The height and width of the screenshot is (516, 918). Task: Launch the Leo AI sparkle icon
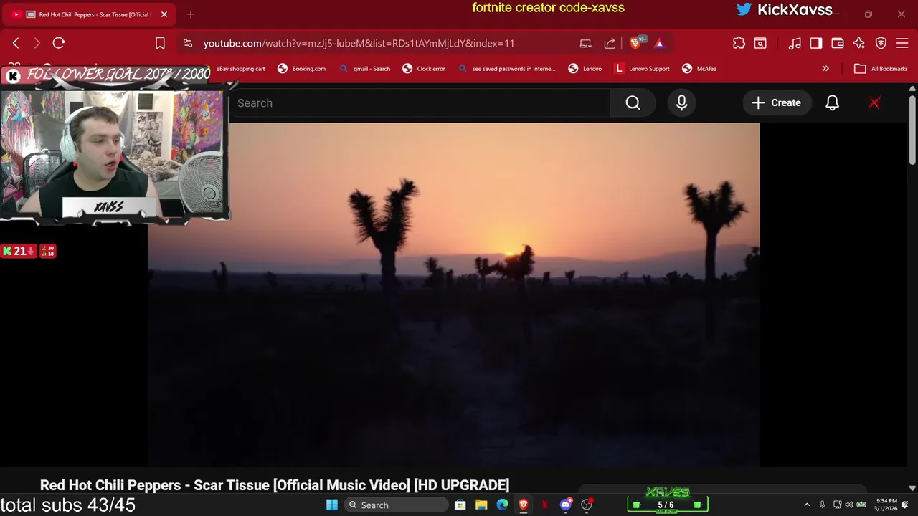coord(859,43)
